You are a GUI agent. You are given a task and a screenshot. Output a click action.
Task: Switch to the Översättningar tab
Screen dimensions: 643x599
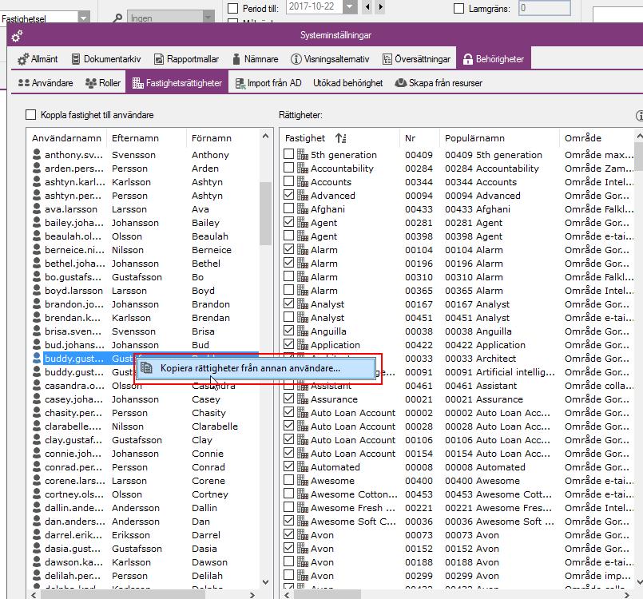[417, 59]
